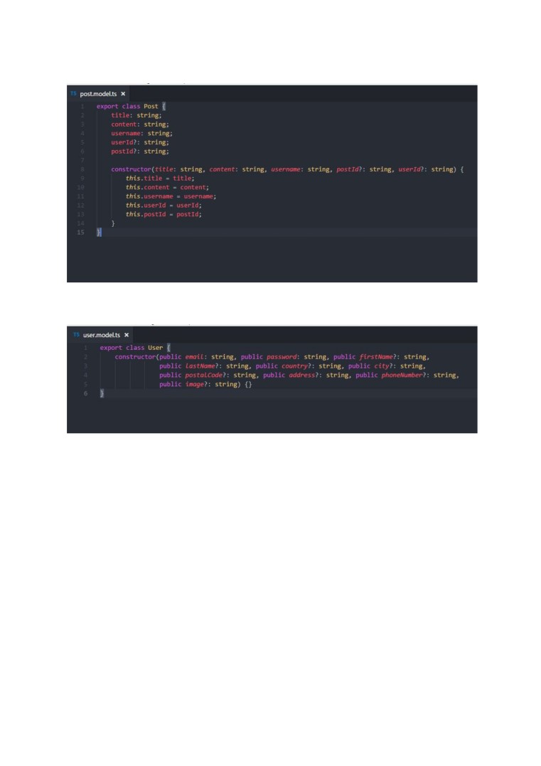The height and width of the screenshot is (766, 541).
Task: Click the constructor keyword in user.model.ts
Action: click(135, 356)
